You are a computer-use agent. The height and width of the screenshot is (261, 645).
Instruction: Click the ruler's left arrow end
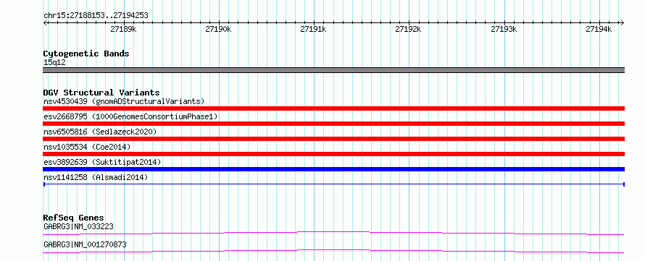45,23
